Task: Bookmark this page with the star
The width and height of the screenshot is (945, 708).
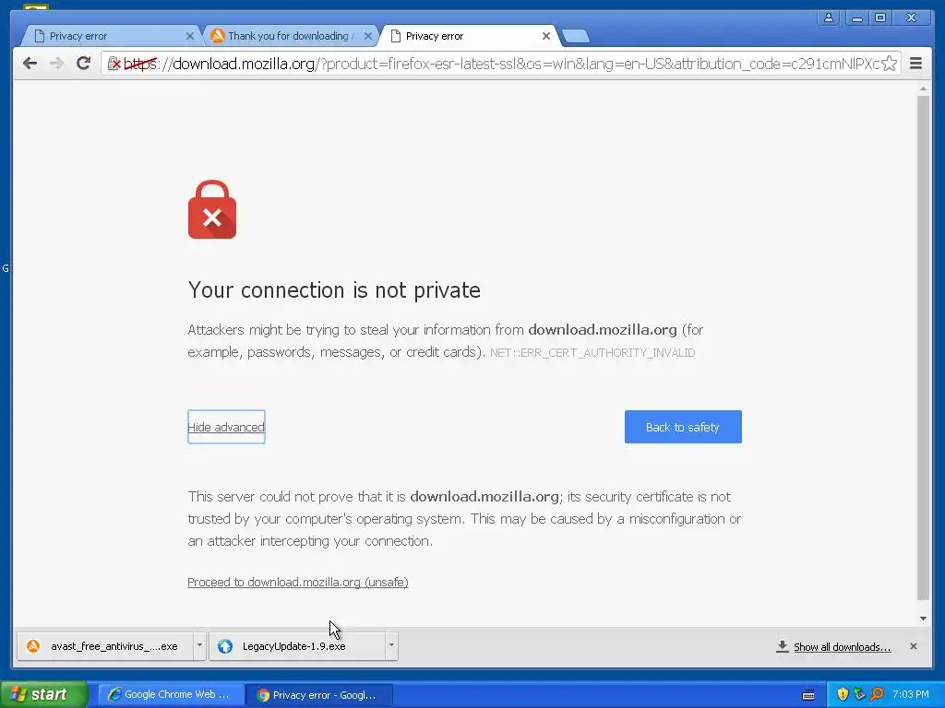Action: (x=889, y=64)
